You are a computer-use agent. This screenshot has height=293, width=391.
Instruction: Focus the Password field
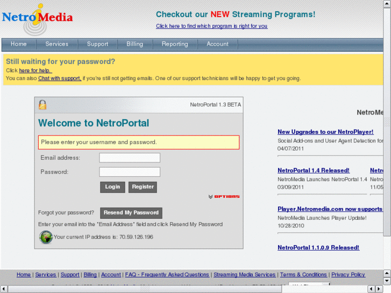pyautogui.click(x=130, y=172)
